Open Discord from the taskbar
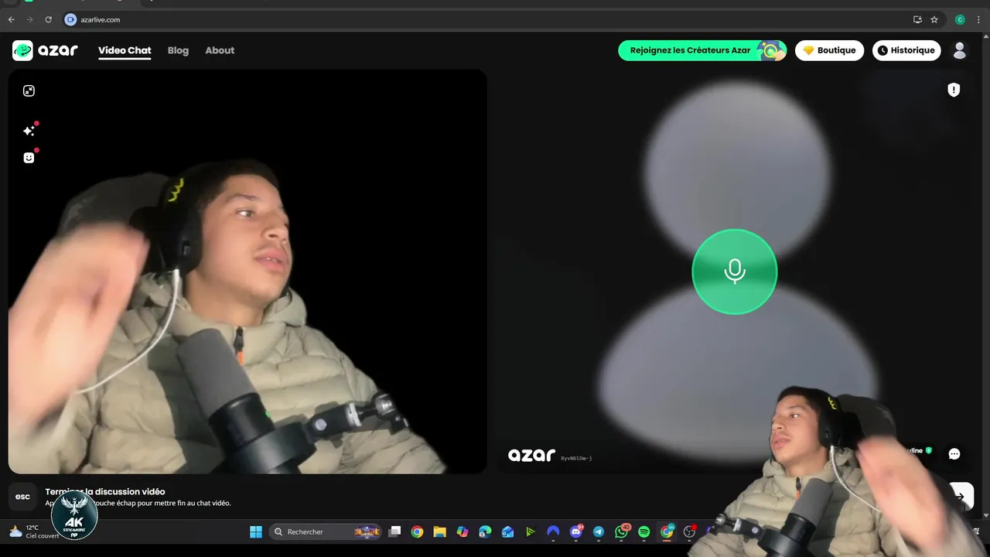This screenshot has height=557, width=990. [x=576, y=531]
